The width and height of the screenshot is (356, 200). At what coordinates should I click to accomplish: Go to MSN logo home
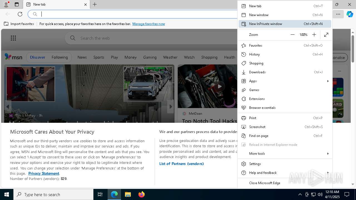pyautogui.click(x=13, y=57)
